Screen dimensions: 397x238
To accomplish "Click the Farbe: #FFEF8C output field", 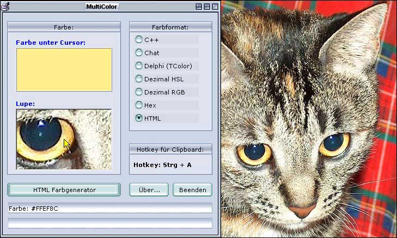I will (x=110, y=209).
